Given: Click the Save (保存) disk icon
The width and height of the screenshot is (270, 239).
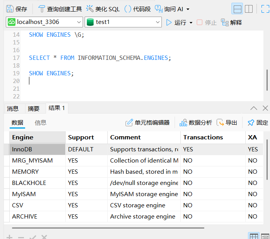Looking at the screenshot, I should coord(10,9).
